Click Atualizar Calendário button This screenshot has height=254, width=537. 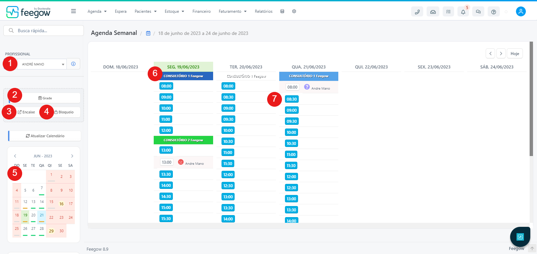click(x=45, y=136)
